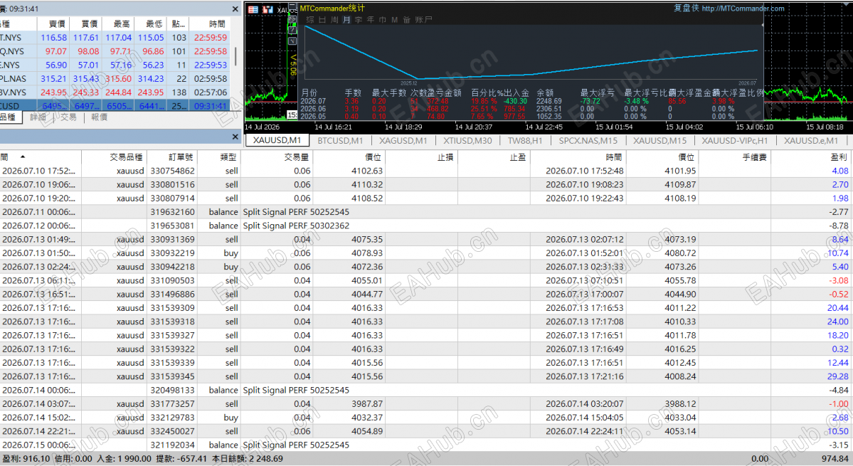The width and height of the screenshot is (853, 466).
Task: Select Market Watch row with 315.21 bid
Action: point(115,78)
